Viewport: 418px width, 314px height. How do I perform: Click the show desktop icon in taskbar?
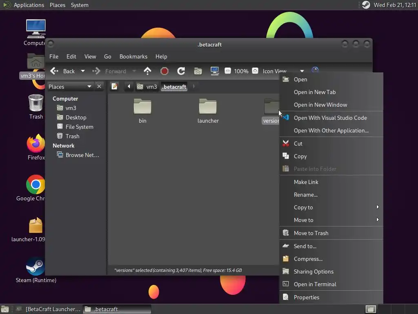5,309
